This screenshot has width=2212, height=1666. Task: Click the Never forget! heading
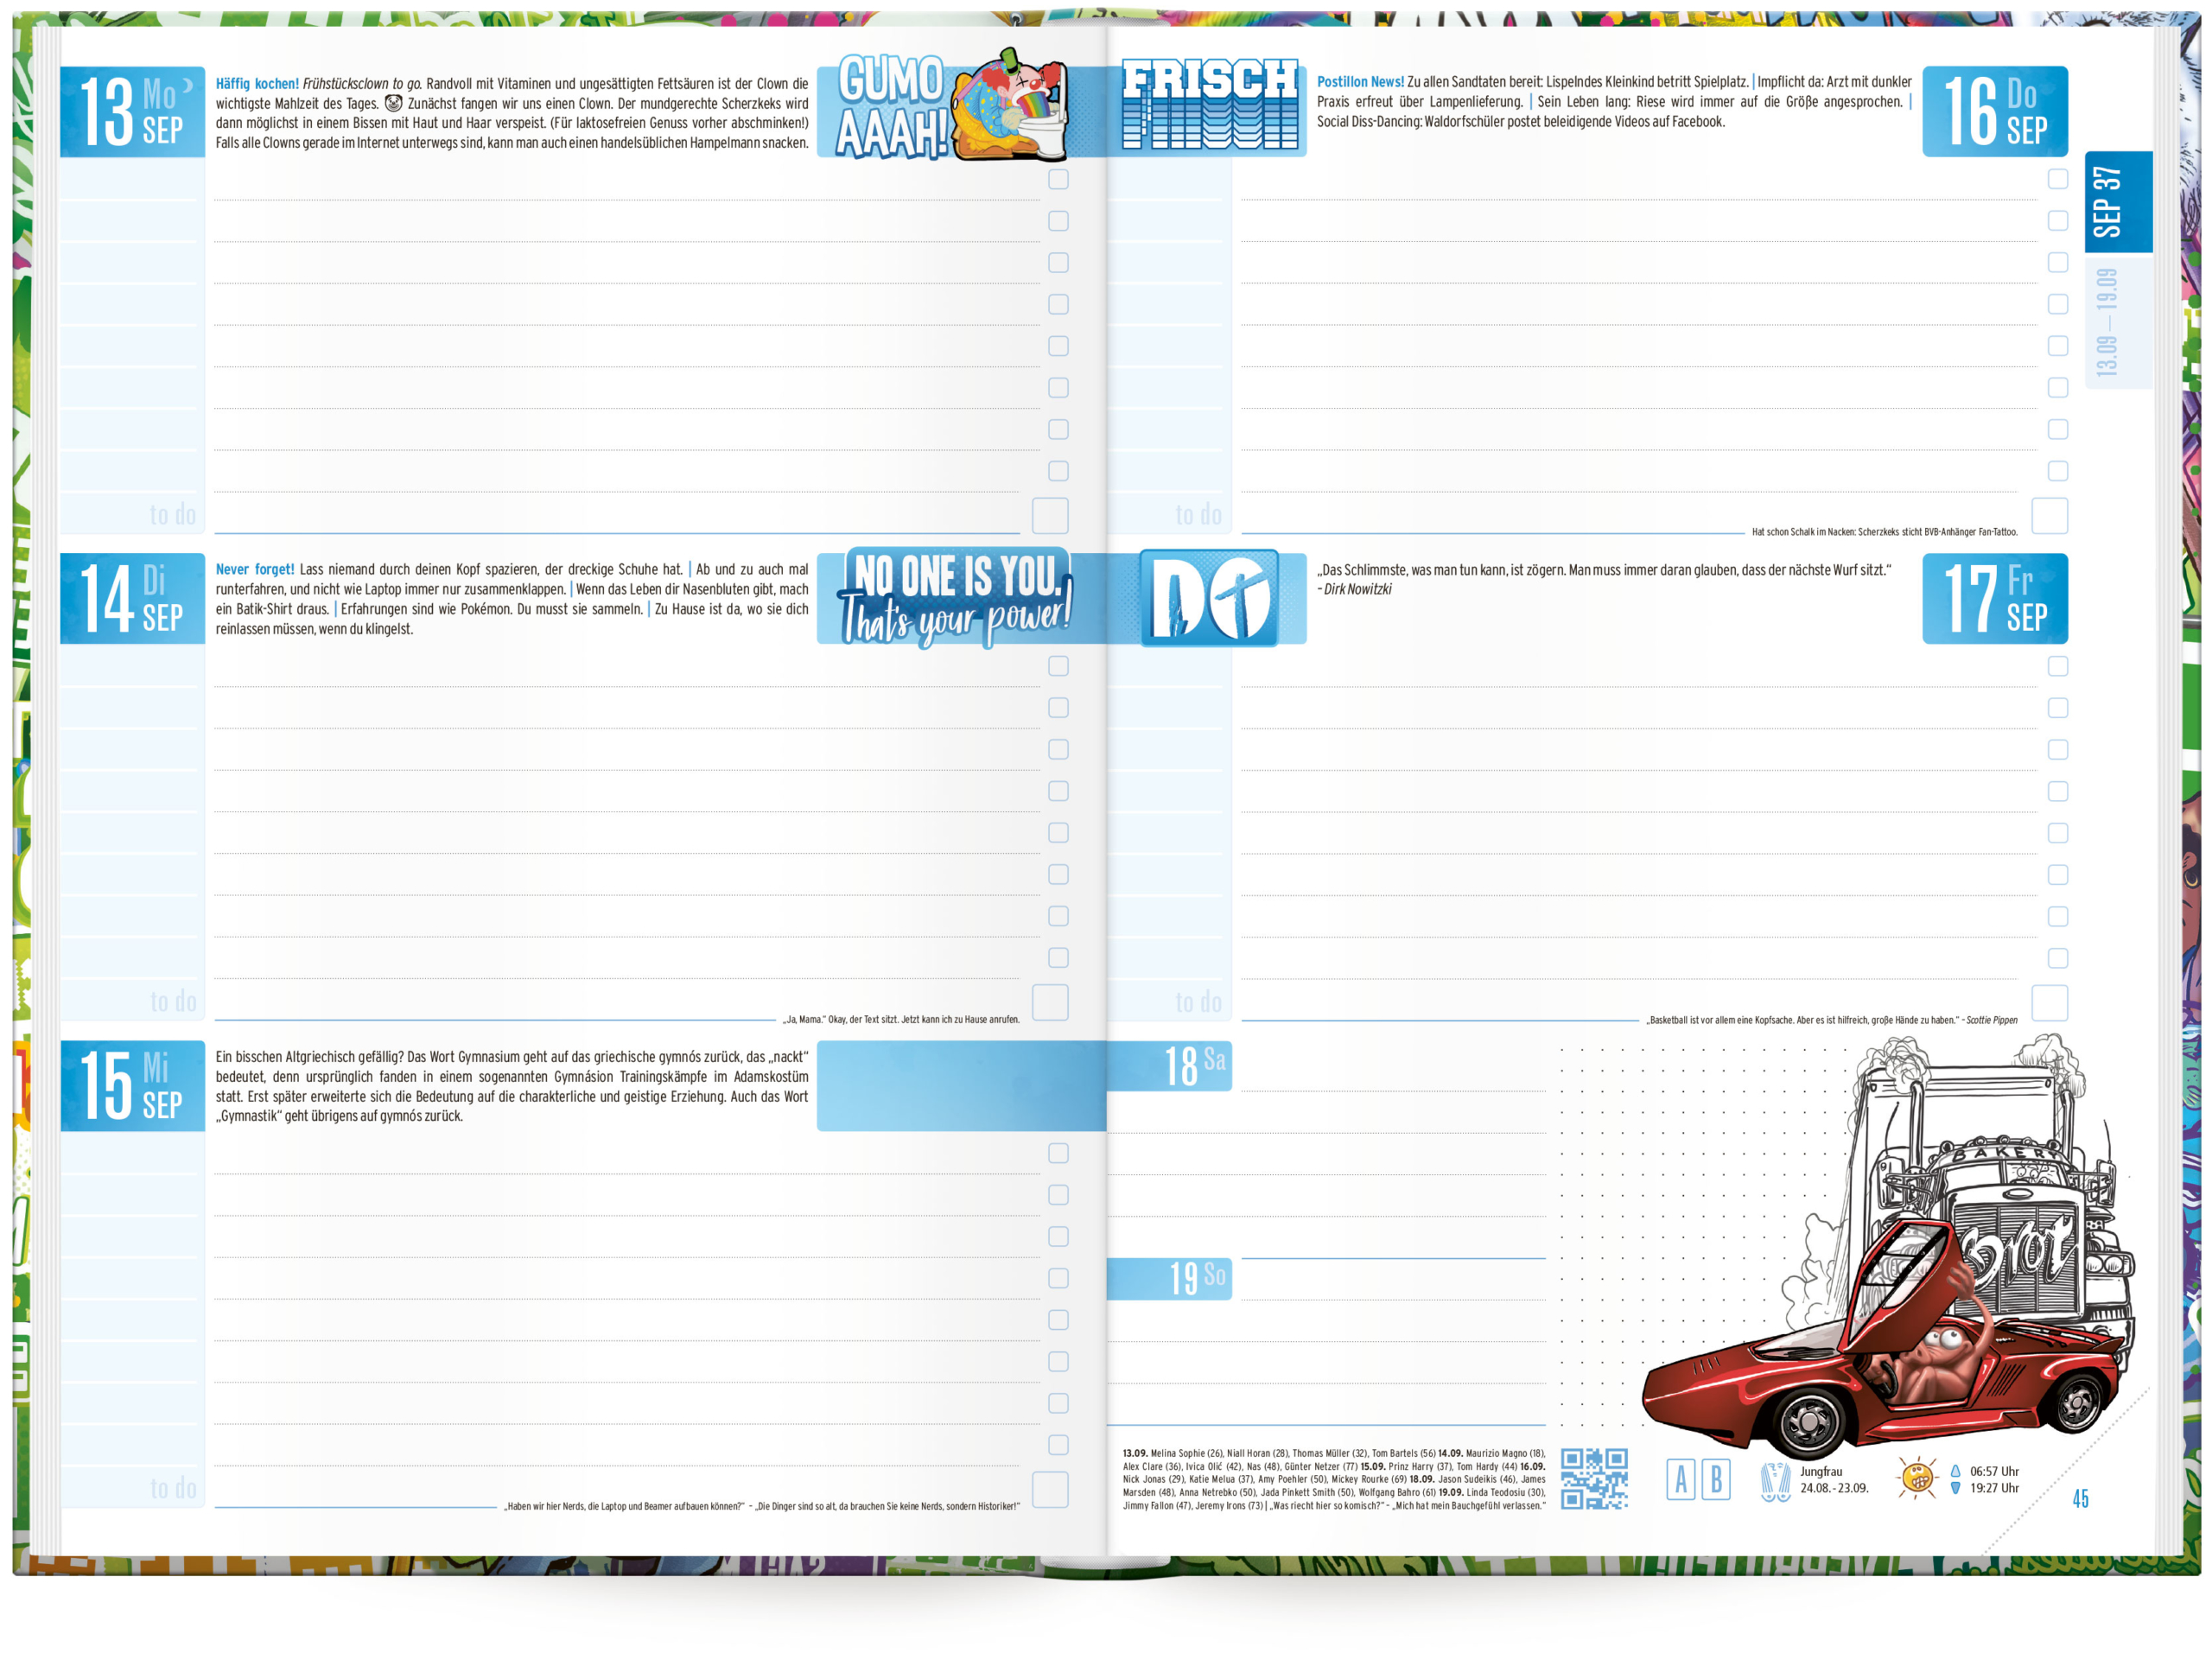click(x=255, y=569)
